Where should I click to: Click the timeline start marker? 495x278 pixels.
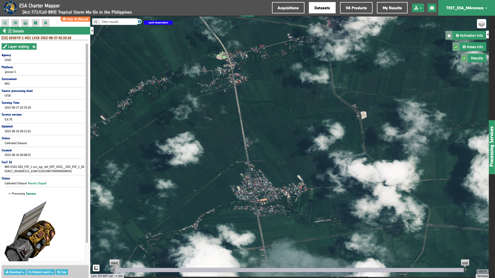(114, 263)
